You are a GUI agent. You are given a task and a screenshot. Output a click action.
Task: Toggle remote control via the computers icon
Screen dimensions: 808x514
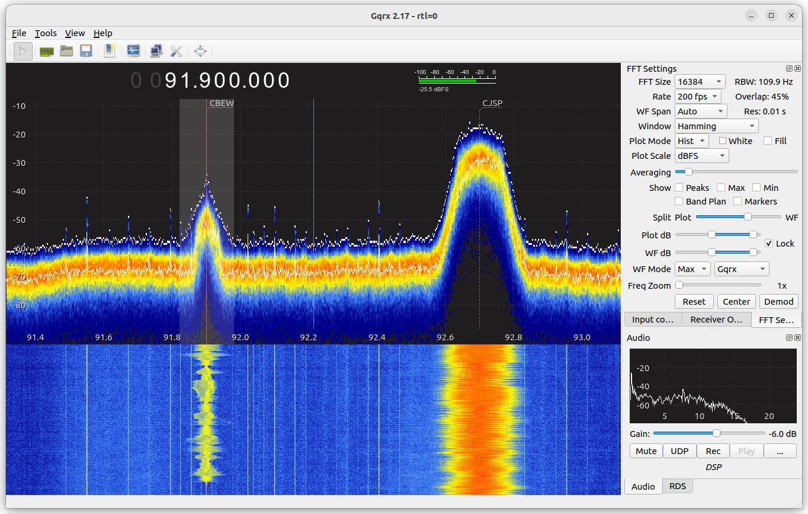click(156, 51)
